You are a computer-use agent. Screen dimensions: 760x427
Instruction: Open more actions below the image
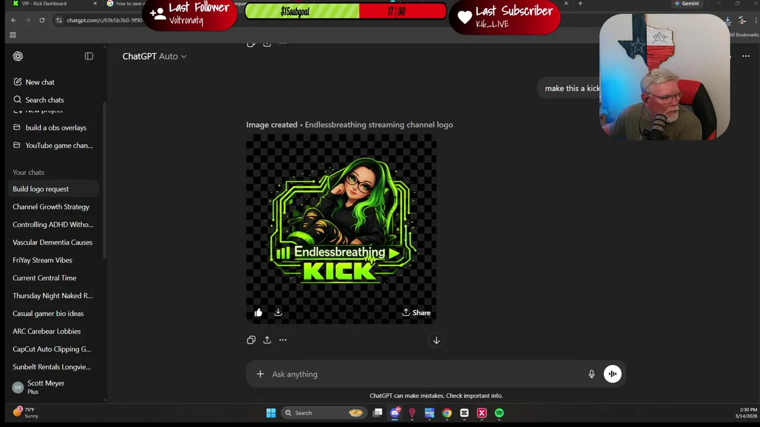[283, 340]
